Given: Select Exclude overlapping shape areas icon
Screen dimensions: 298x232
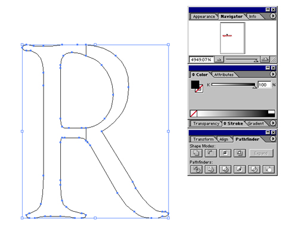Looking at the screenshot, I should pos(240,153).
